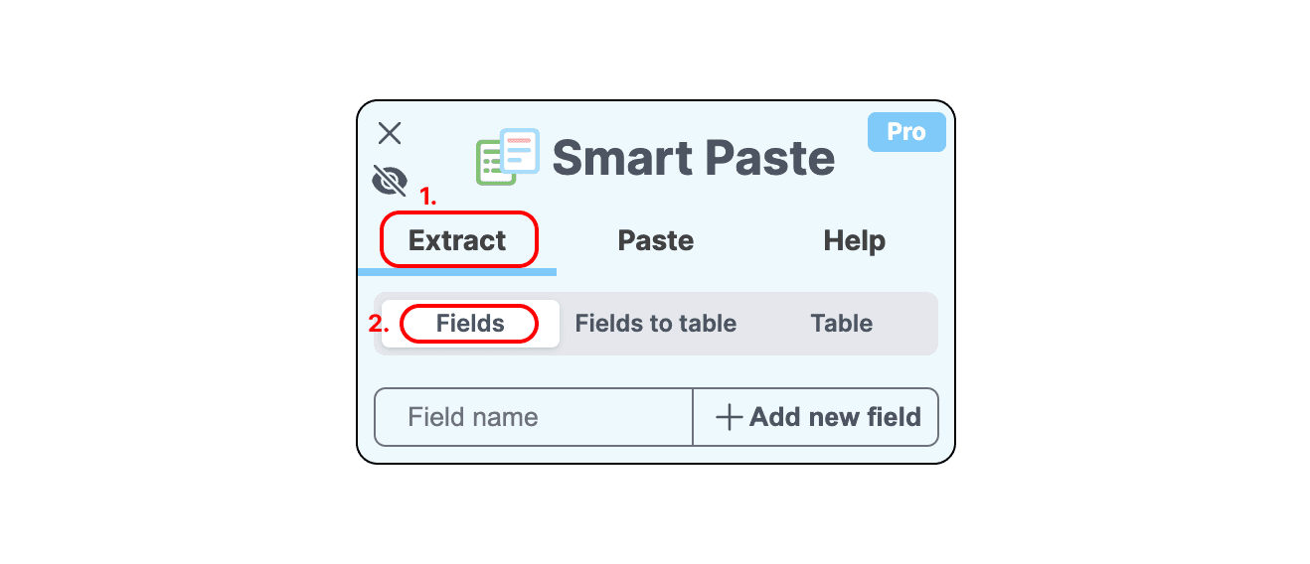Viewport: 1310px width, 564px height.
Task: Go to the Help tab
Action: point(855,240)
